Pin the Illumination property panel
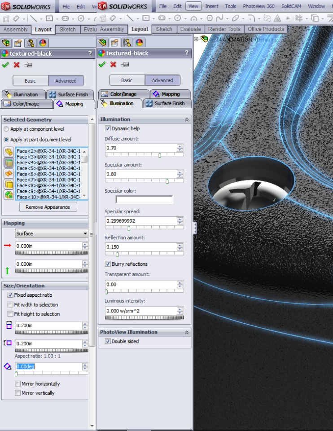333x431 pixels. coord(125,64)
